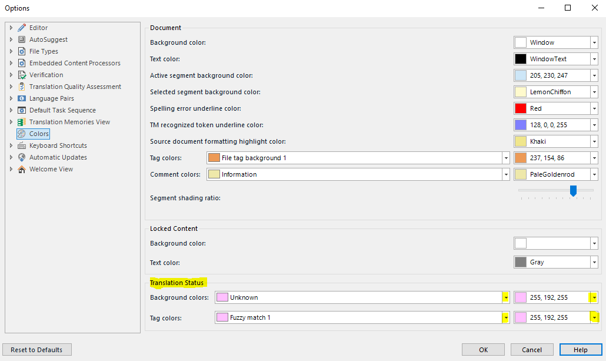Image resolution: width=606 pixels, height=361 pixels.
Task: Click the Khaki highlight color swatch
Action: (x=521, y=141)
